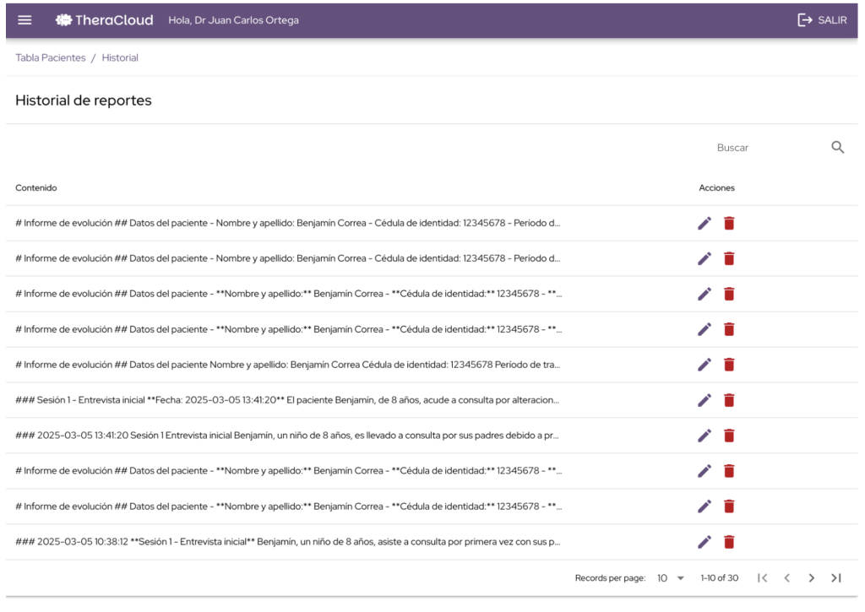Viewport: 865px width, 612px height.
Task: Click the Contenido column header
Action: [x=36, y=188]
